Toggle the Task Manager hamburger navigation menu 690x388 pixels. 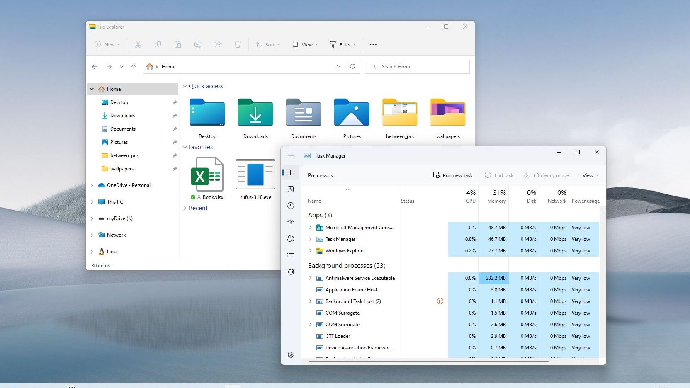point(291,156)
